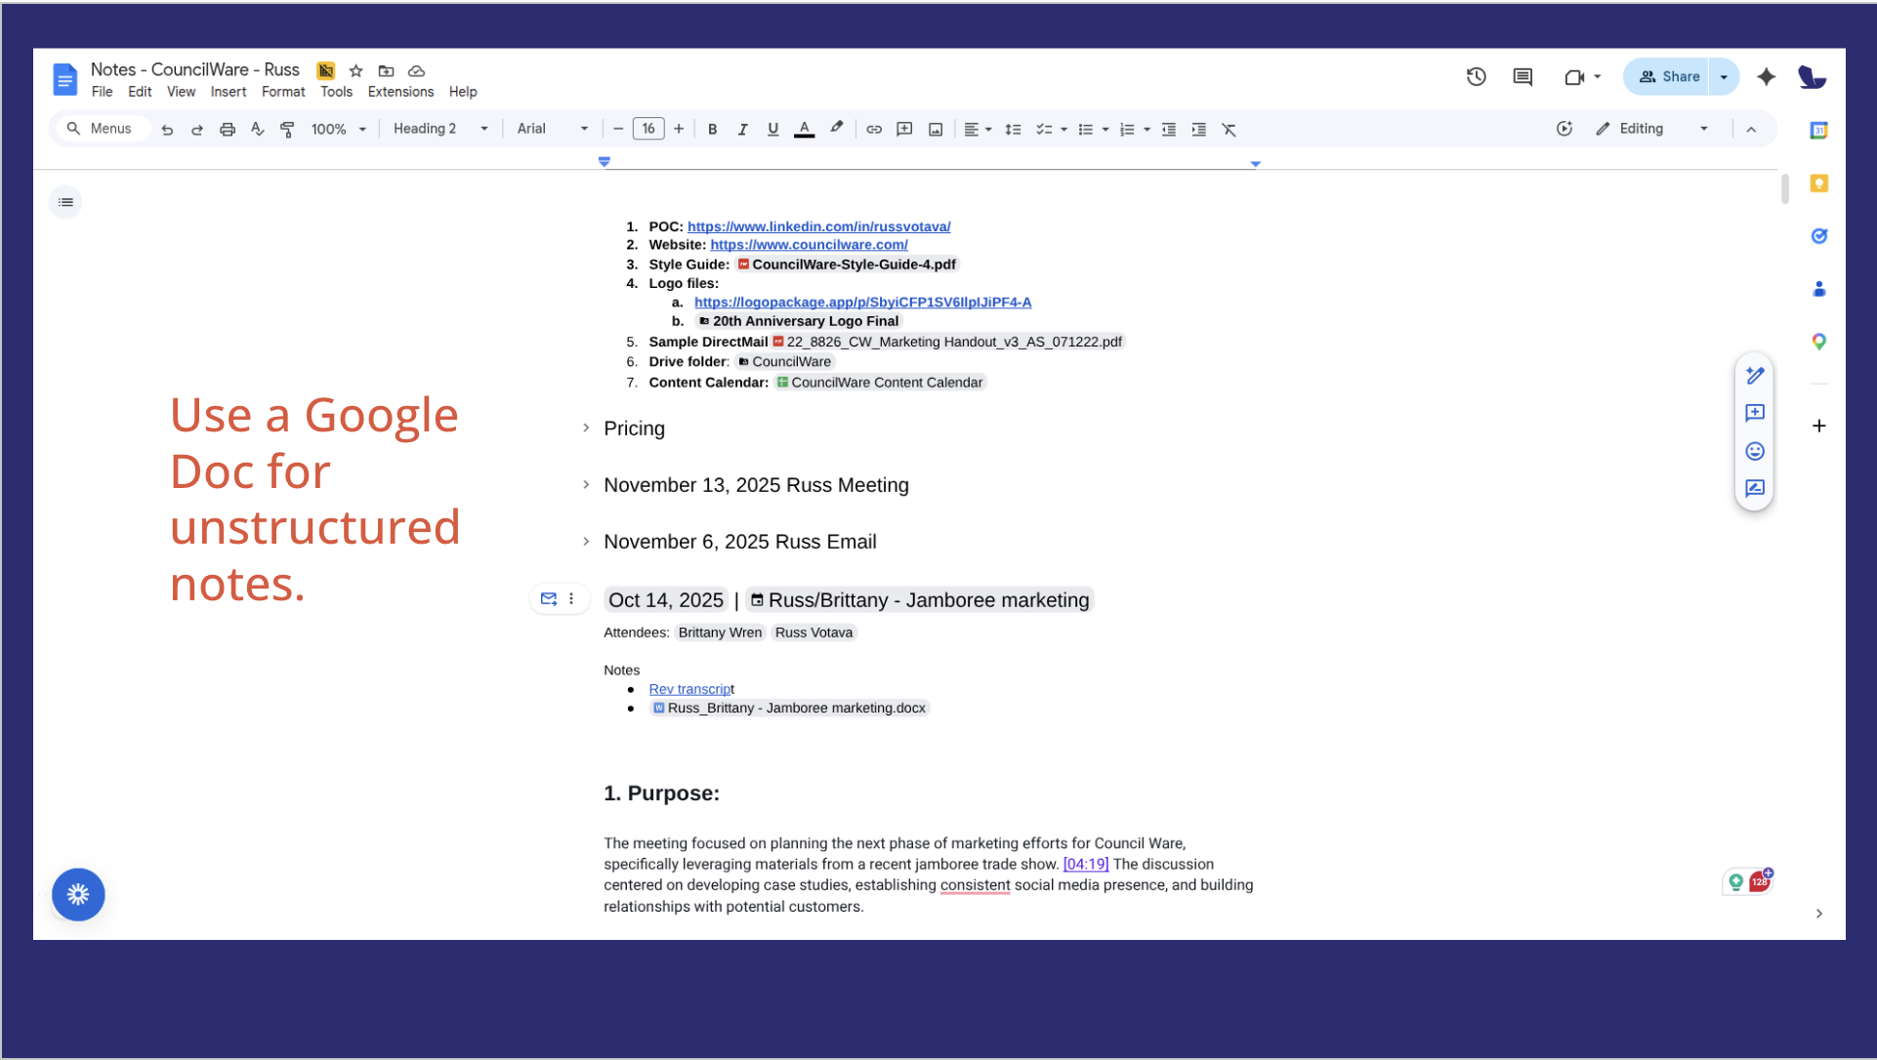The image size is (1877, 1060).
Task: Open the LinkedIn russvotava link
Action: (x=818, y=226)
